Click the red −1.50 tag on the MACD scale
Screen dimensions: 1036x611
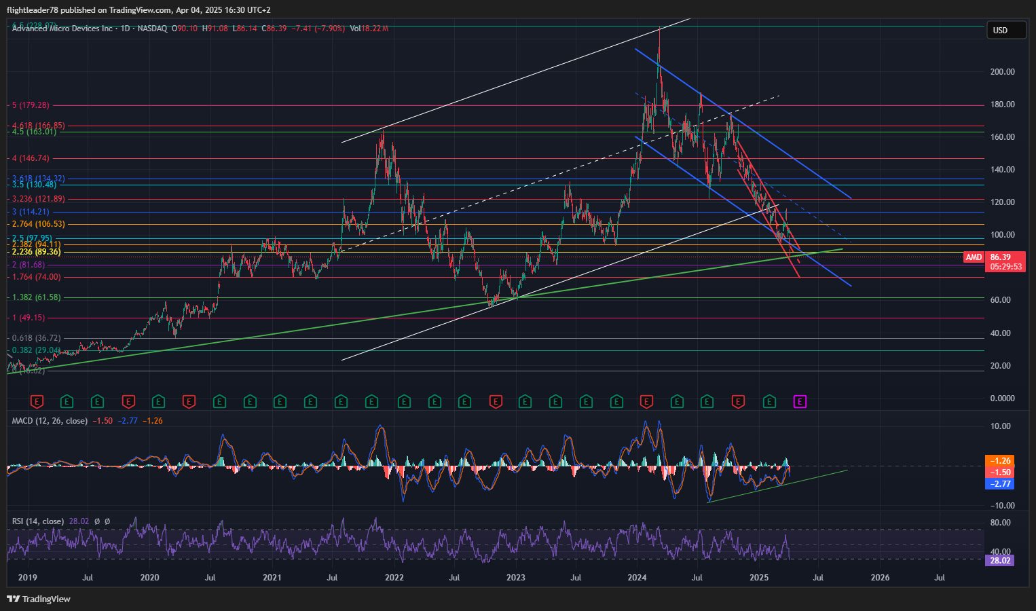(1000, 473)
